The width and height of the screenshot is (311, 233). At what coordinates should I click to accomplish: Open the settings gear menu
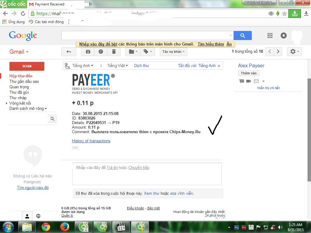coord(295,52)
